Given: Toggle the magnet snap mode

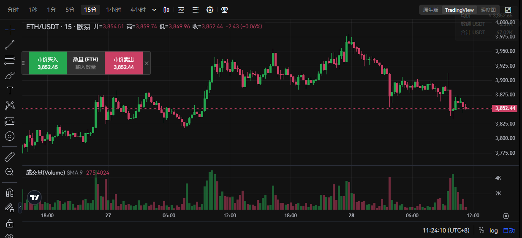Looking at the screenshot, I should [x=10, y=192].
